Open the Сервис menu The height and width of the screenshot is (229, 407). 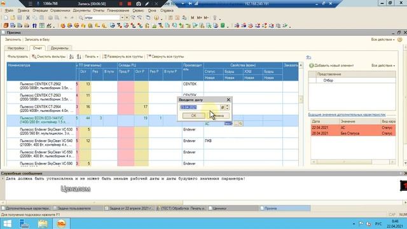pos(138,11)
